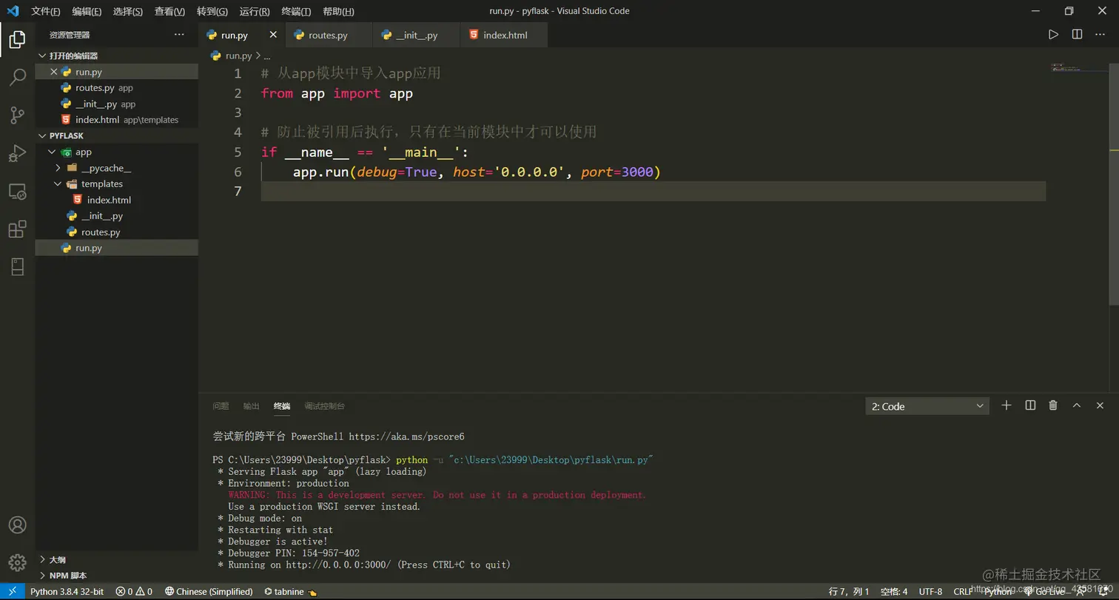
Task: Open the 运行(R) menu
Action: click(x=255, y=11)
